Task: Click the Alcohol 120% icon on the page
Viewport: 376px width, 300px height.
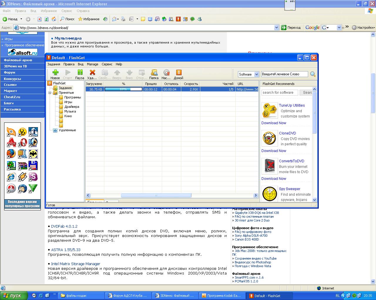Action: (x=11, y=142)
